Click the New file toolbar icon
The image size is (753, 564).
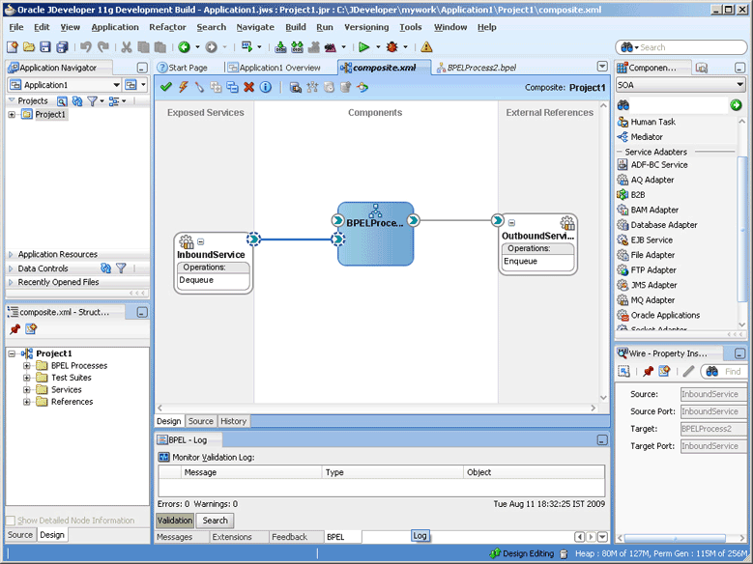pos(13,47)
